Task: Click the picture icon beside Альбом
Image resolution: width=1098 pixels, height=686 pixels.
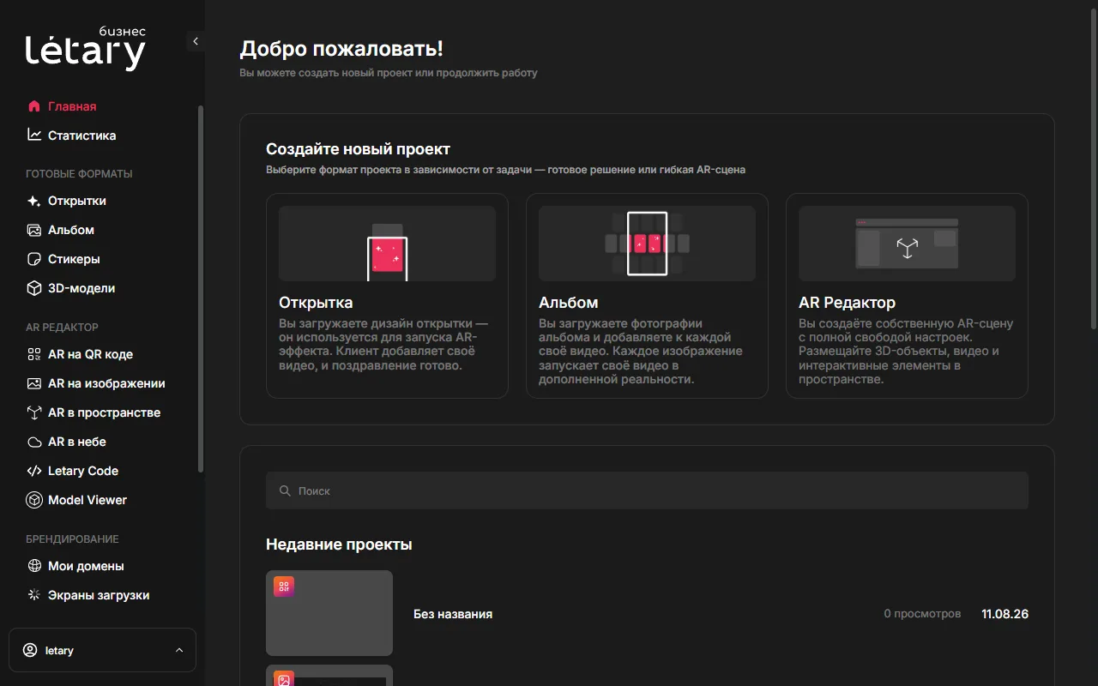Action: 34,230
